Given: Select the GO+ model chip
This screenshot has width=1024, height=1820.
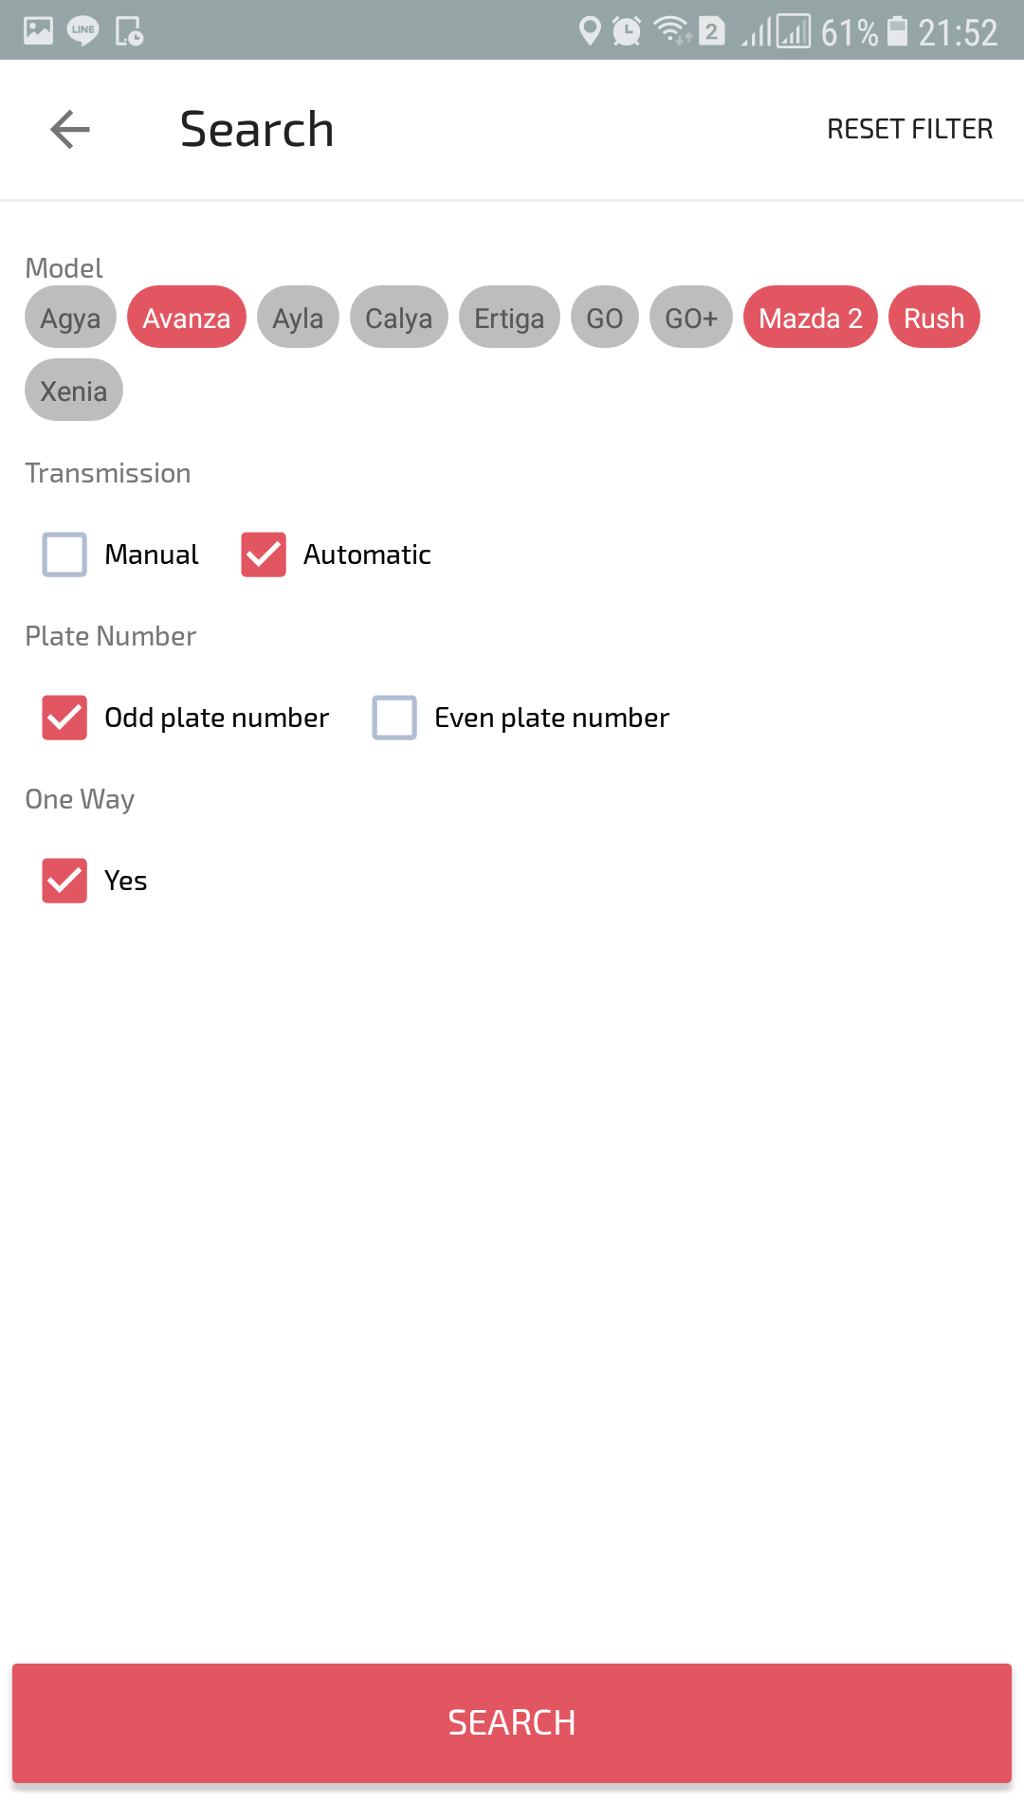Looking at the screenshot, I should point(691,318).
